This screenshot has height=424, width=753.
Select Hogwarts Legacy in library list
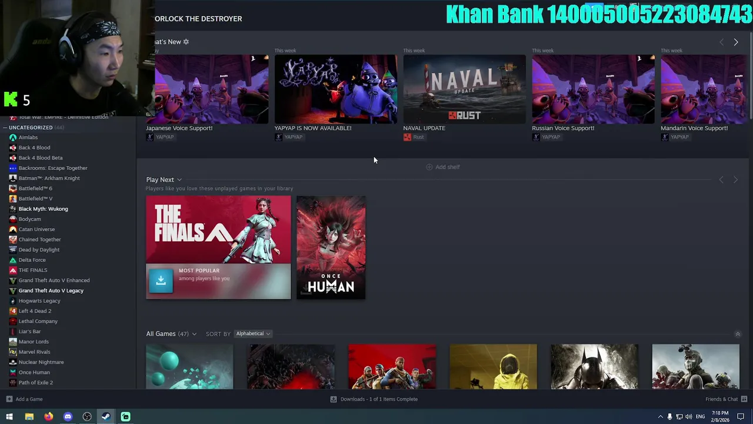(x=39, y=301)
